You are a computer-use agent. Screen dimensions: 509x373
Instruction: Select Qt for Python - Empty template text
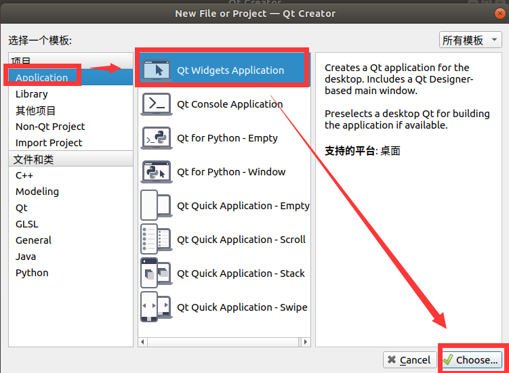[x=227, y=138]
